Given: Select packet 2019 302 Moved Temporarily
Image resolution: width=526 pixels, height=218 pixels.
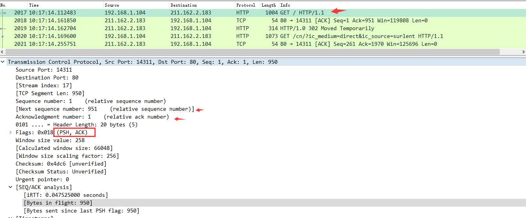Looking at the screenshot, I should (x=263, y=28).
